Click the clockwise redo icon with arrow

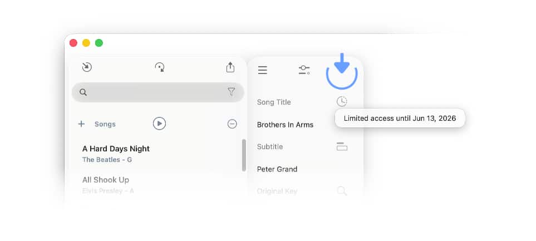tap(160, 67)
